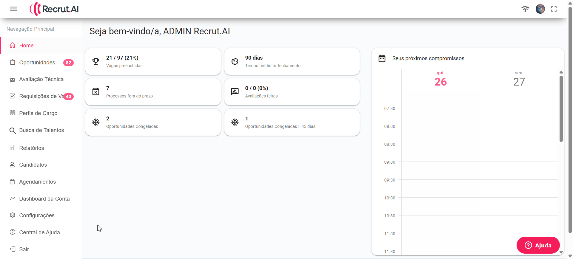Toggle the hamburger menu icon
The height and width of the screenshot is (259, 573).
[13, 9]
